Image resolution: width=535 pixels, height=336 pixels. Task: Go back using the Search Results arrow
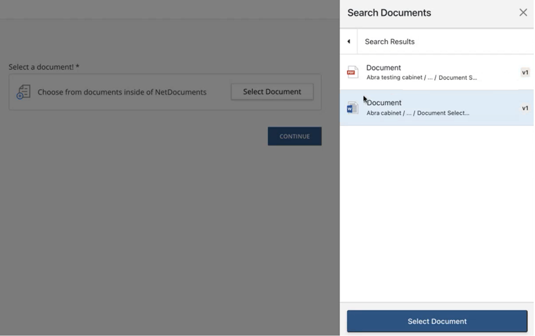(x=348, y=42)
